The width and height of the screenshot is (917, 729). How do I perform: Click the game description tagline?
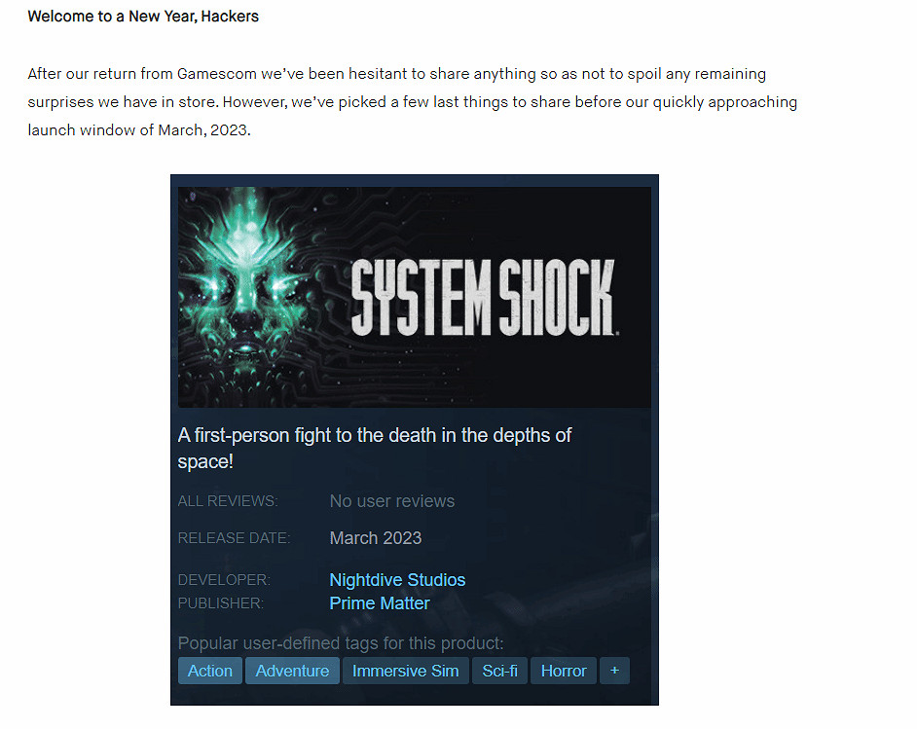click(374, 449)
